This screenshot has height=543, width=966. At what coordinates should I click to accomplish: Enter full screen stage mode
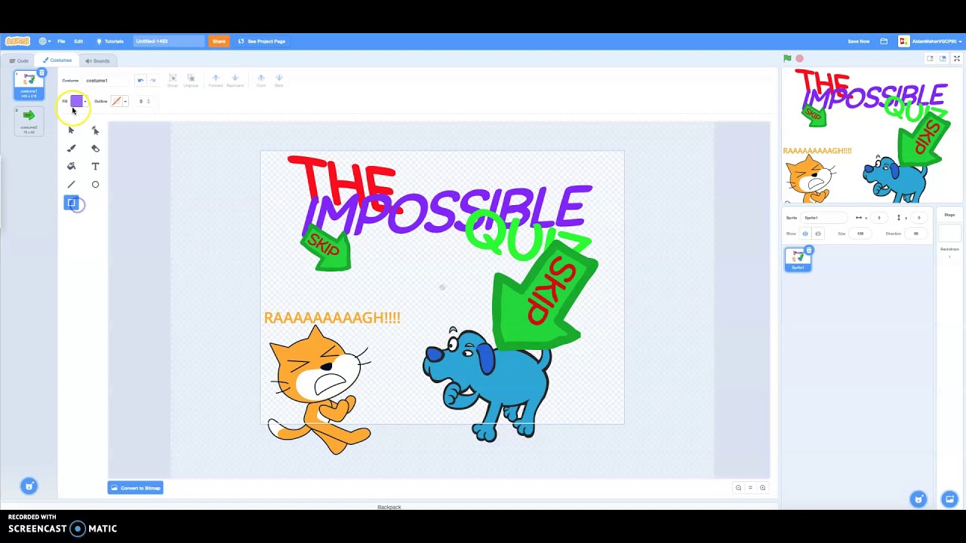[x=957, y=58]
